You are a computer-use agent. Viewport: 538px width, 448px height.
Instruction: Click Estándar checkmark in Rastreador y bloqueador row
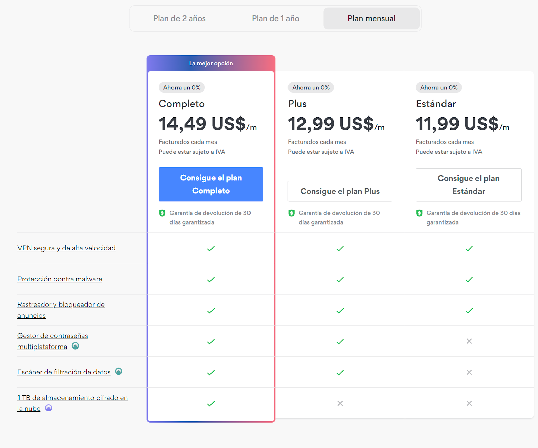point(469,311)
